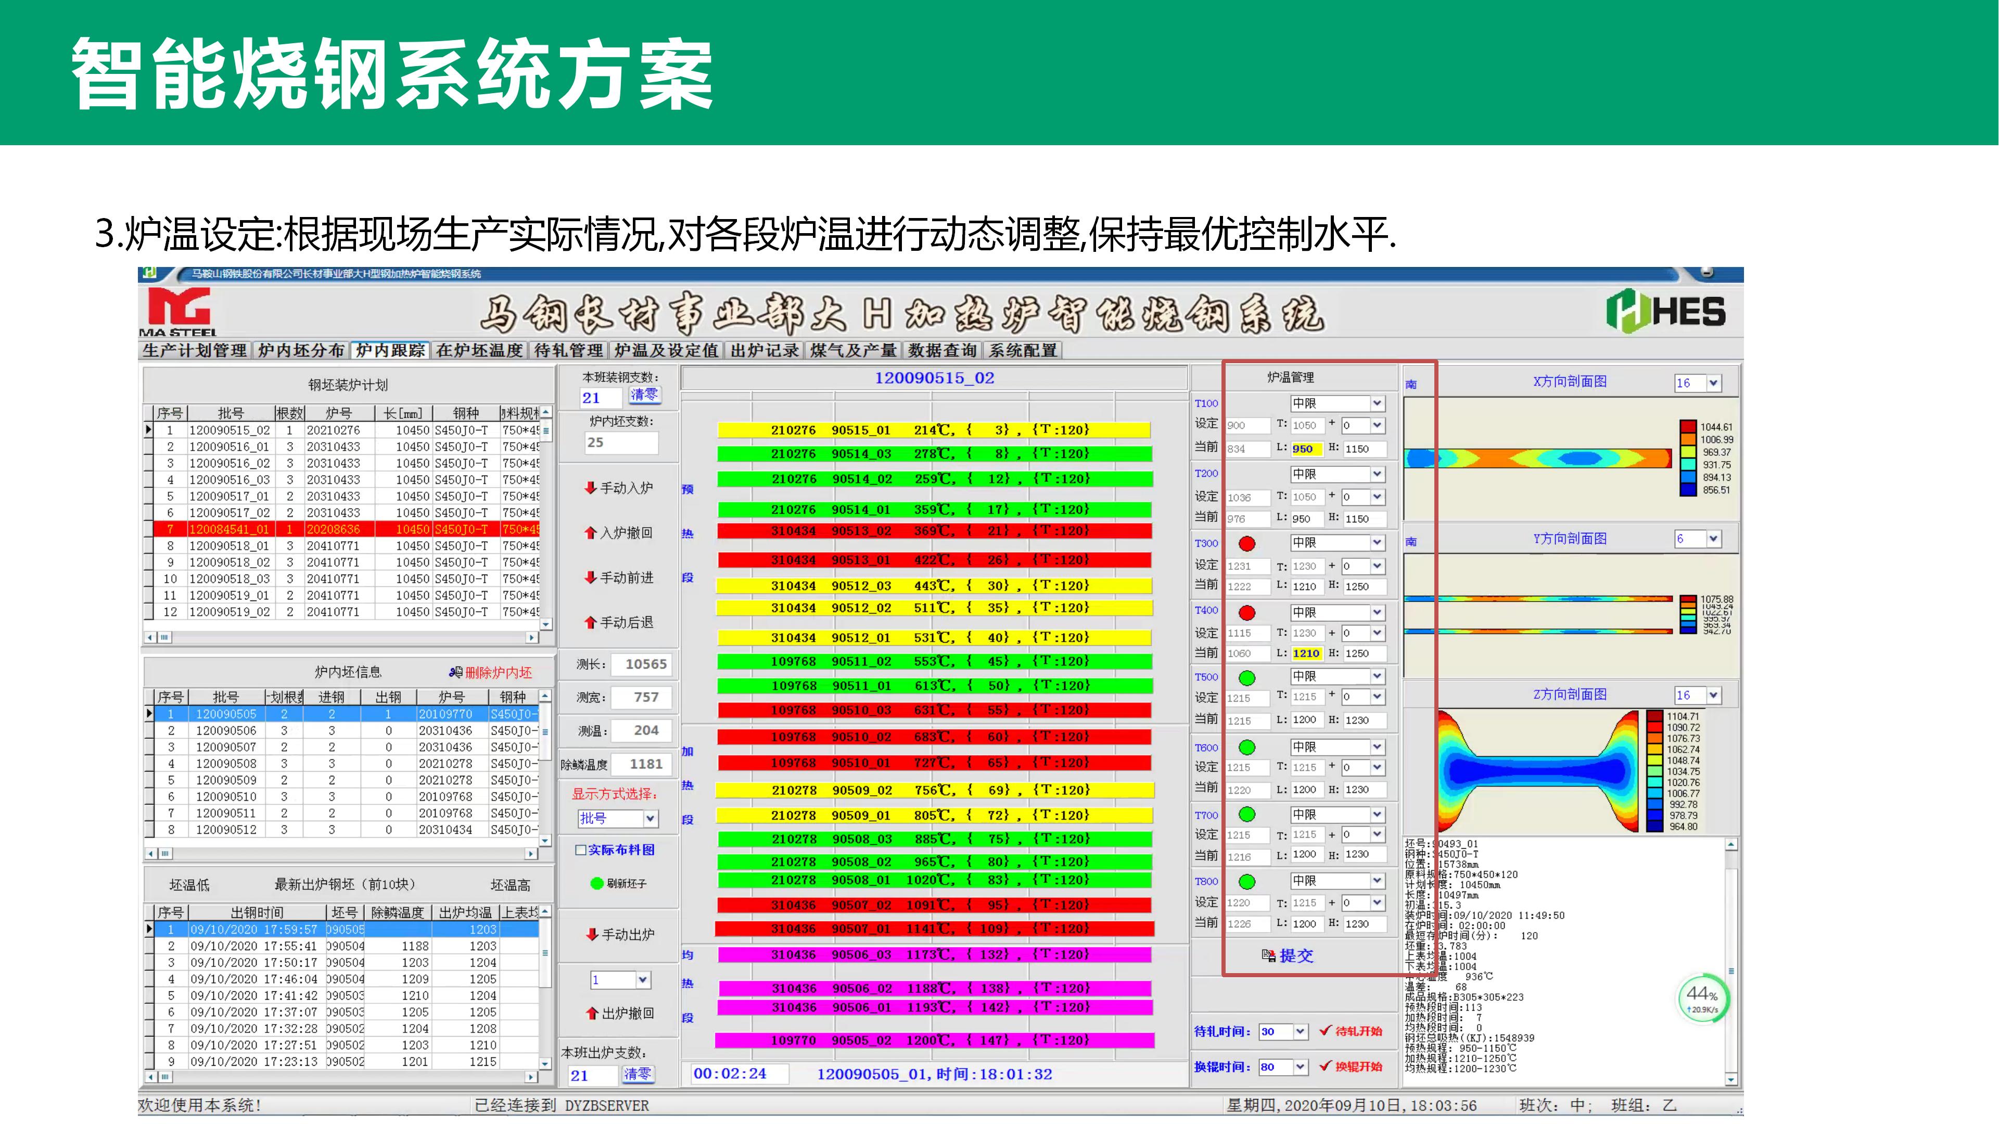The height and width of the screenshot is (1124, 1999).
Task: Switch to the 数据查询 tab
Action: 942,351
